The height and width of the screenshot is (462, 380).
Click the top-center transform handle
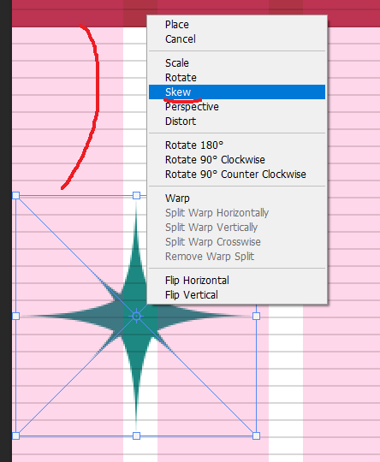point(136,195)
